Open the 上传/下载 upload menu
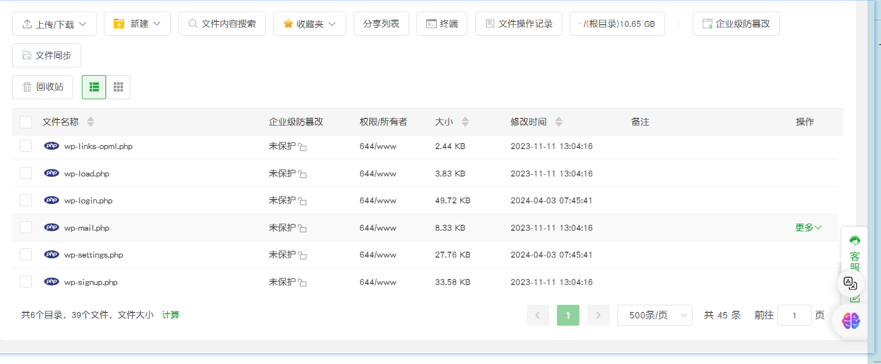 [54, 24]
